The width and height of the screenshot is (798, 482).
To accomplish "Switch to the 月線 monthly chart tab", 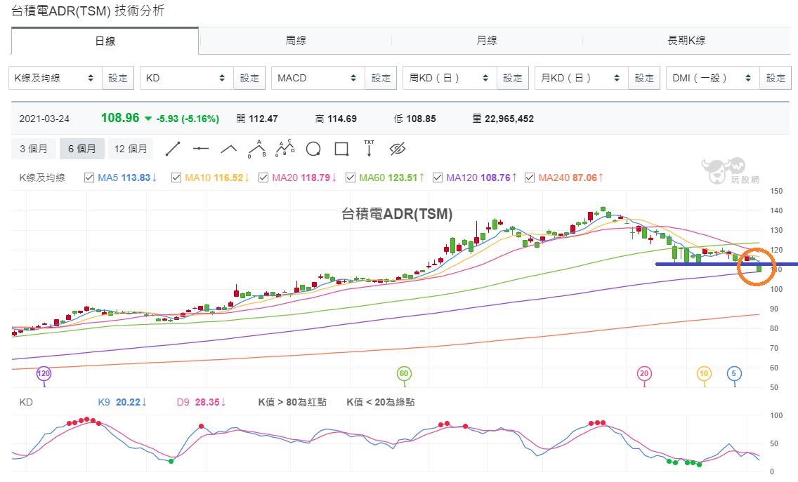I will coord(487,41).
